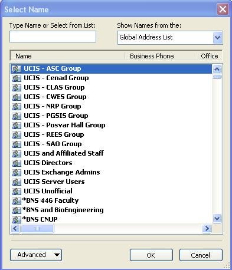Click the group icon beside UCIS Unofficial
The height and width of the screenshot is (270, 232).
click(x=17, y=192)
